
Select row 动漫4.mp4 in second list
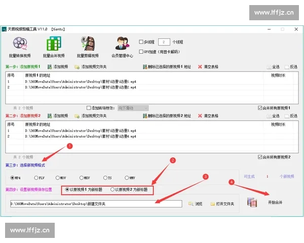151,136
